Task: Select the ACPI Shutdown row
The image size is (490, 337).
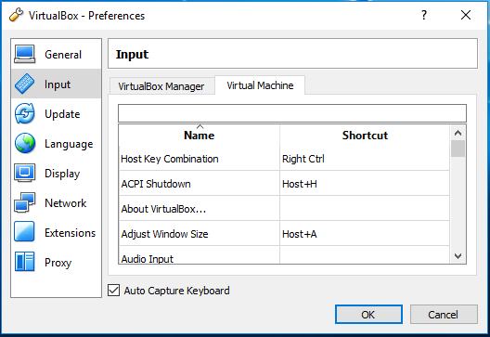Action: [x=284, y=184]
